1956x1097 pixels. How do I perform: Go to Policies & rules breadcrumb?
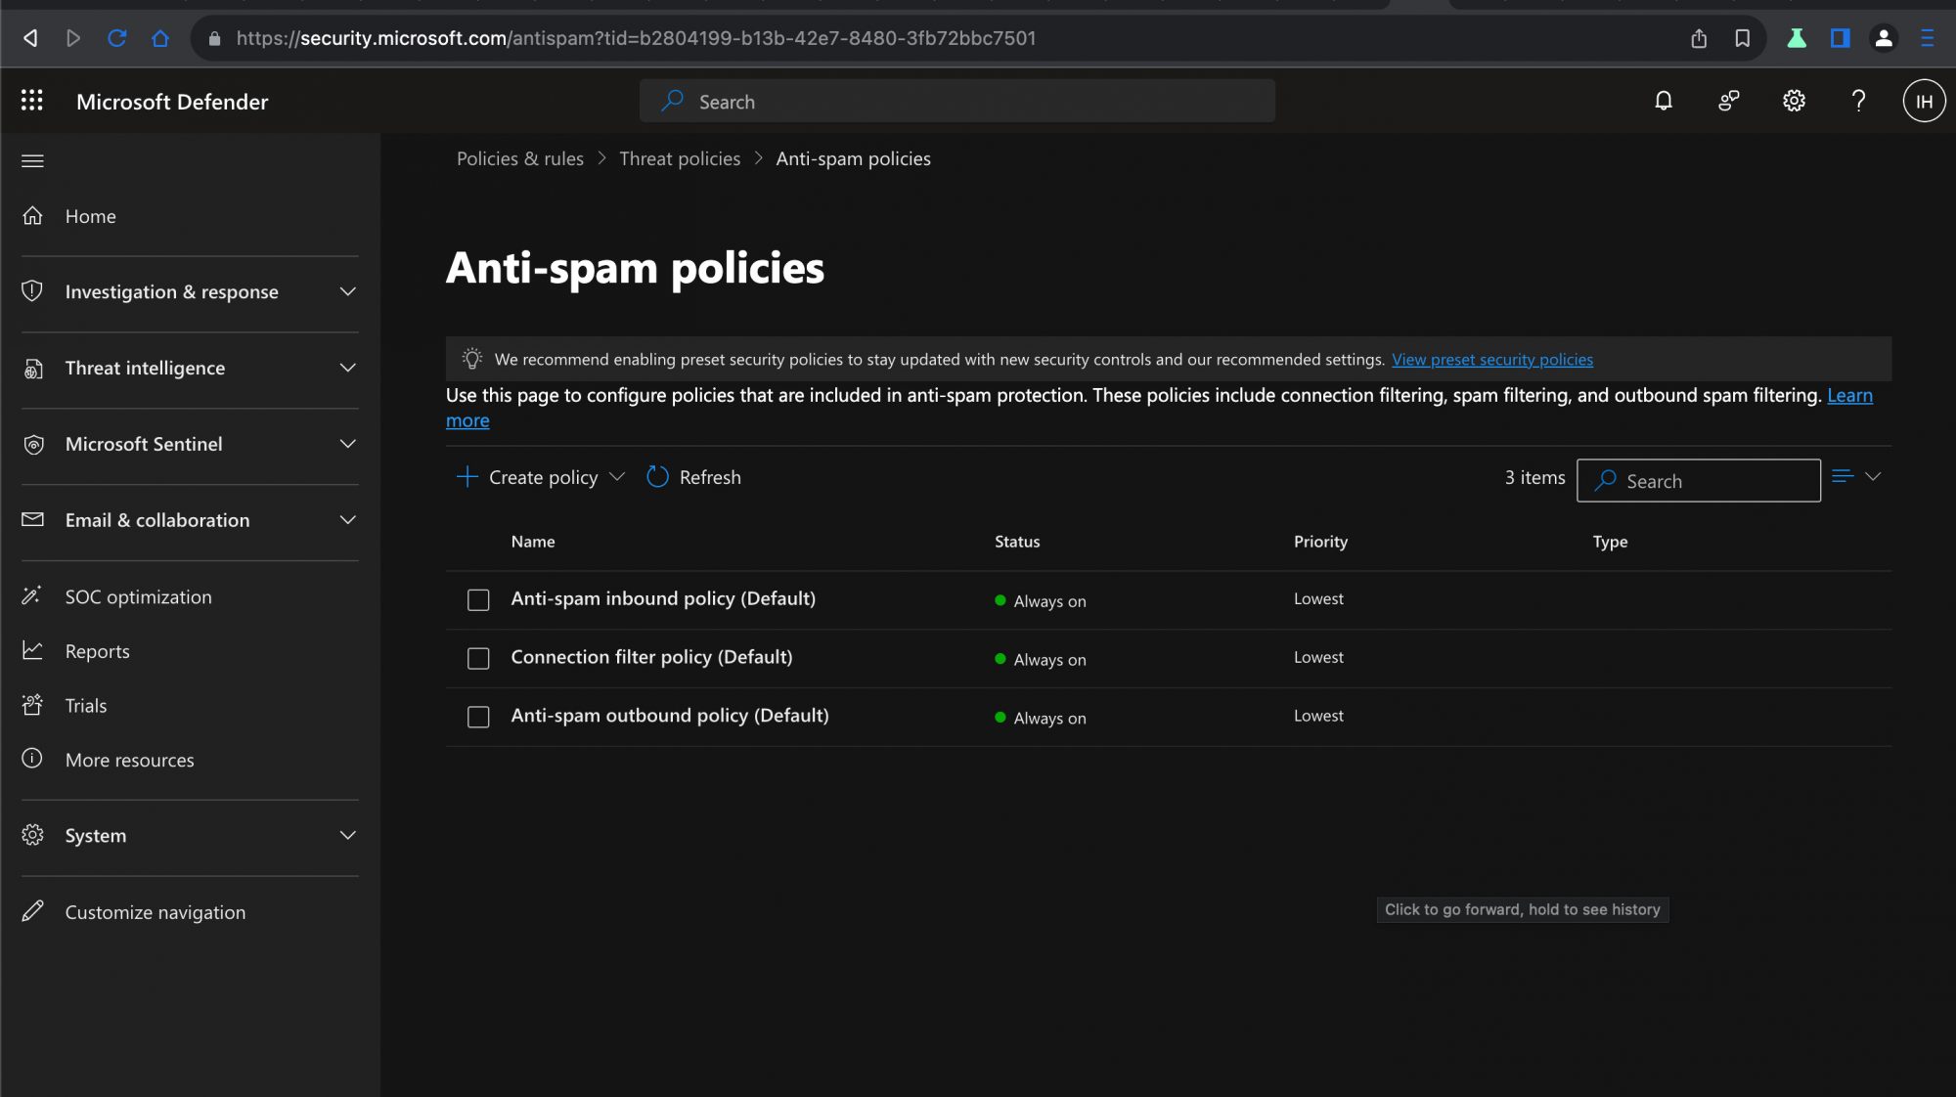pyautogui.click(x=519, y=158)
